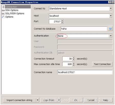Open the Import connection string dropdown arrow
The image size is (115, 105).
click(x=38, y=100)
